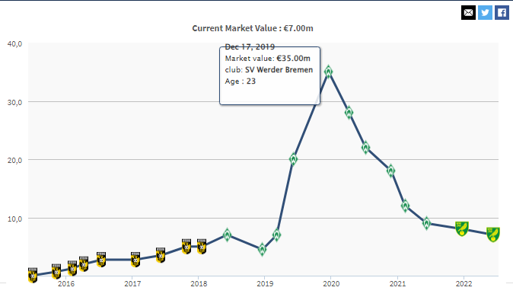Select the last Werder Bremen marker near 9m
Image resolution: width=513 pixels, height=297 pixels.
(x=426, y=223)
